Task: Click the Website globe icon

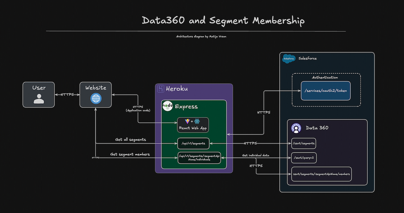Action: coord(96,99)
